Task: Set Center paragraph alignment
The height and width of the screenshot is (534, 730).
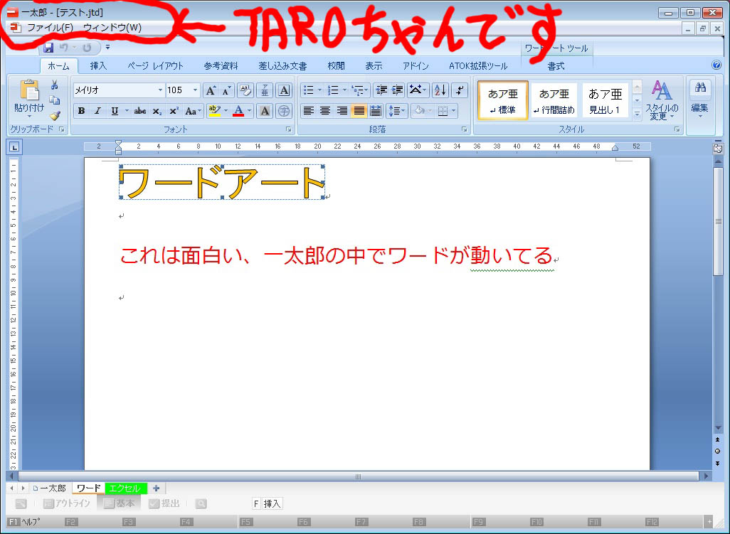Action: 325,111
